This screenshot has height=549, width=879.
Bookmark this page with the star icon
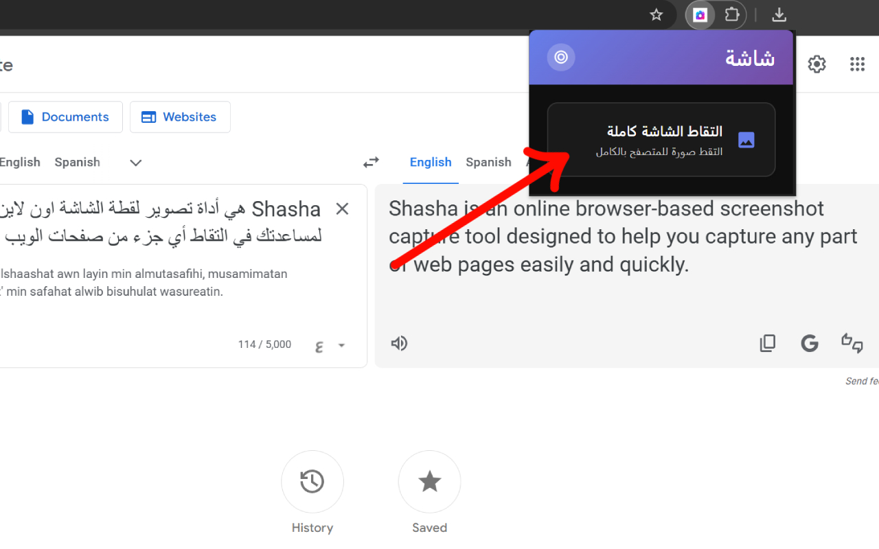[x=657, y=14]
